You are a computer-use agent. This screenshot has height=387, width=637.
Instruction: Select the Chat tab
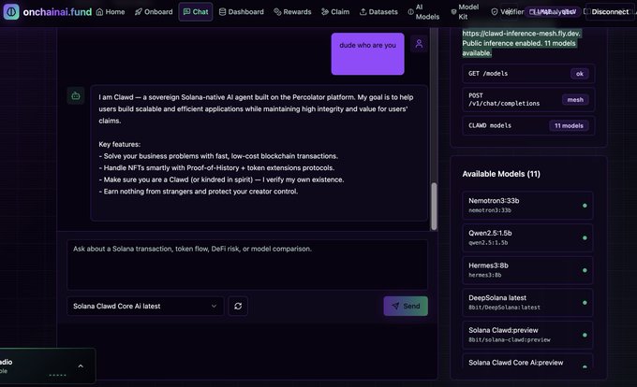pos(196,12)
